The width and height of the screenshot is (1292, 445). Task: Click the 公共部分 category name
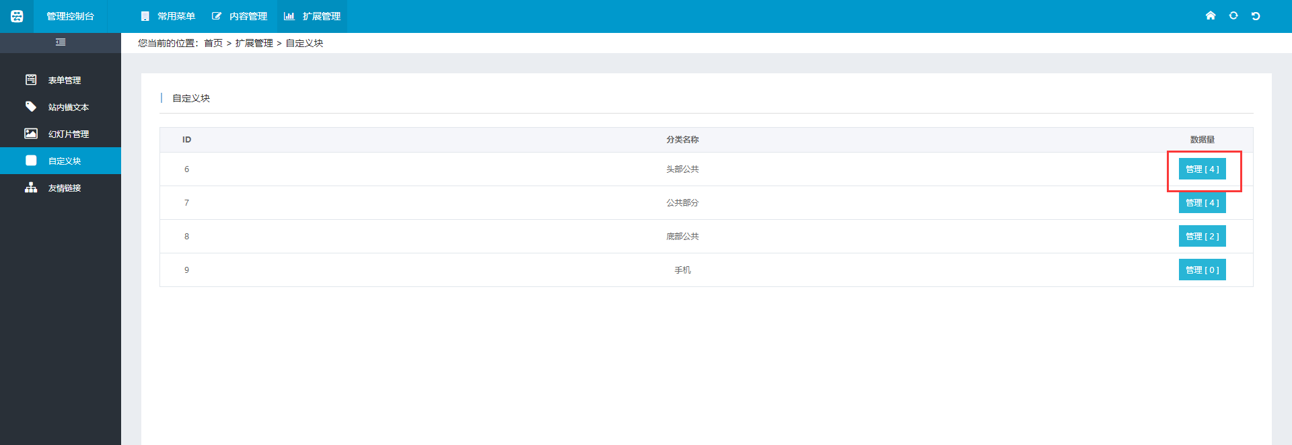coord(682,203)
